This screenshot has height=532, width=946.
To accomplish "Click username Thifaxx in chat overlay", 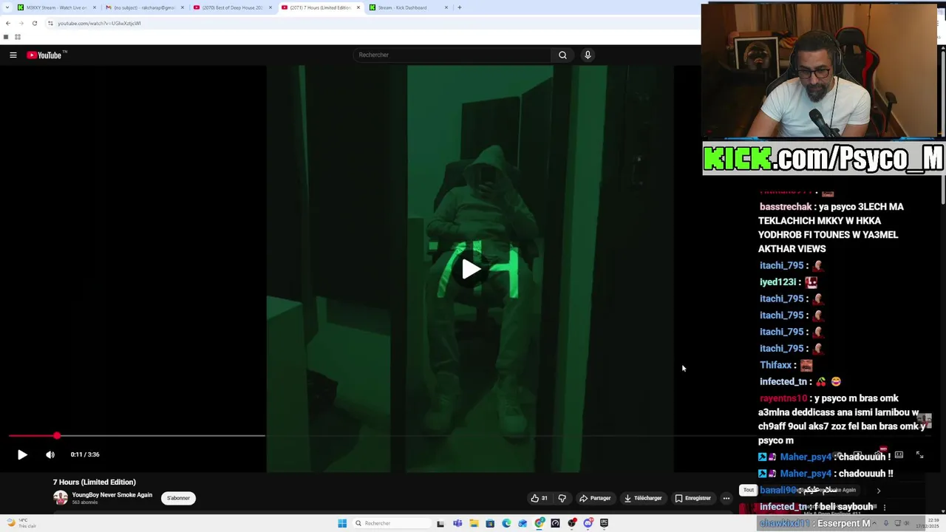I will tap(775, 365).
